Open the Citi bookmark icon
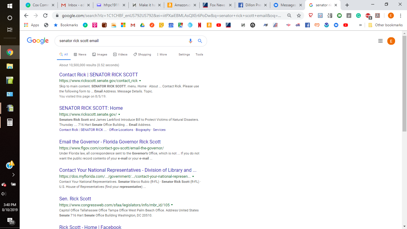Image resolution: width=407 pixels, height=229 pixels. point(298,25)
